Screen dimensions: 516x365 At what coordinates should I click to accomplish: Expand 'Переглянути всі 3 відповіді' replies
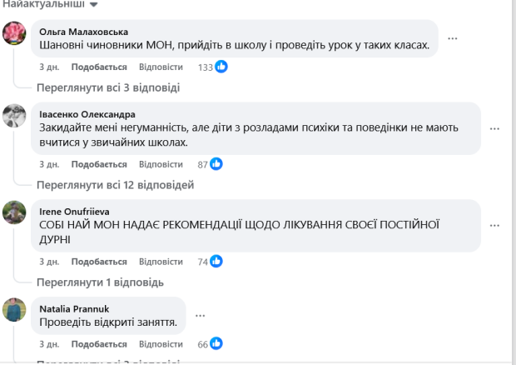coord(107,87)
